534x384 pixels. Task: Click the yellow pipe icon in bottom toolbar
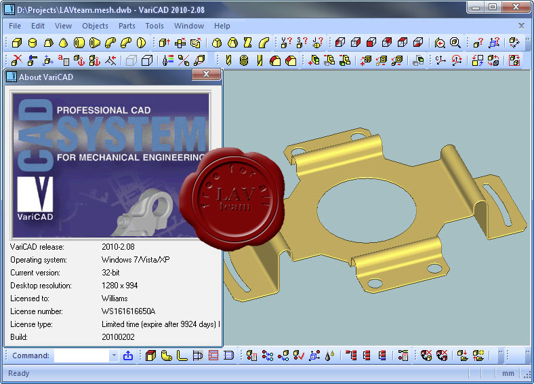pyautogui.click(x=166, y=356)
